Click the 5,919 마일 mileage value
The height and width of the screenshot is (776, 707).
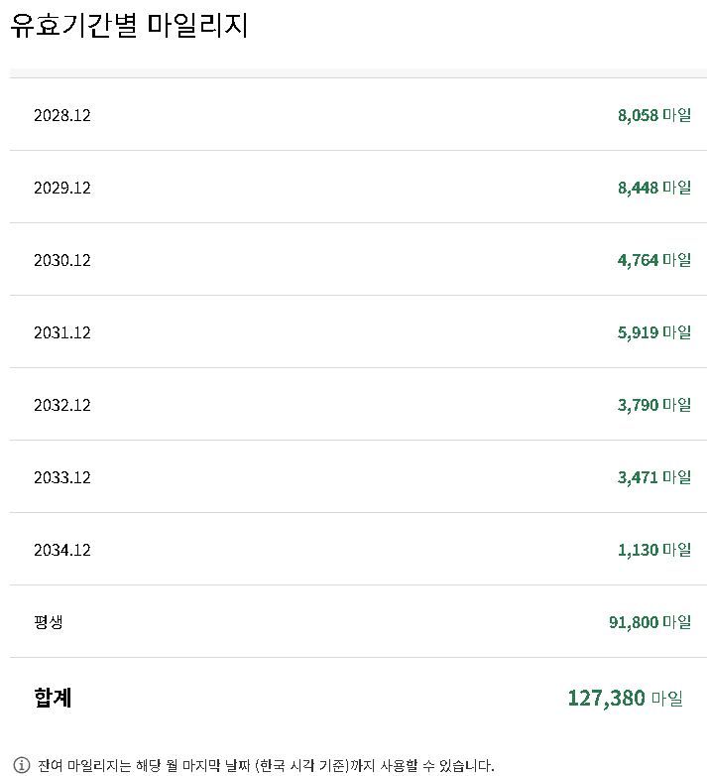653,332
